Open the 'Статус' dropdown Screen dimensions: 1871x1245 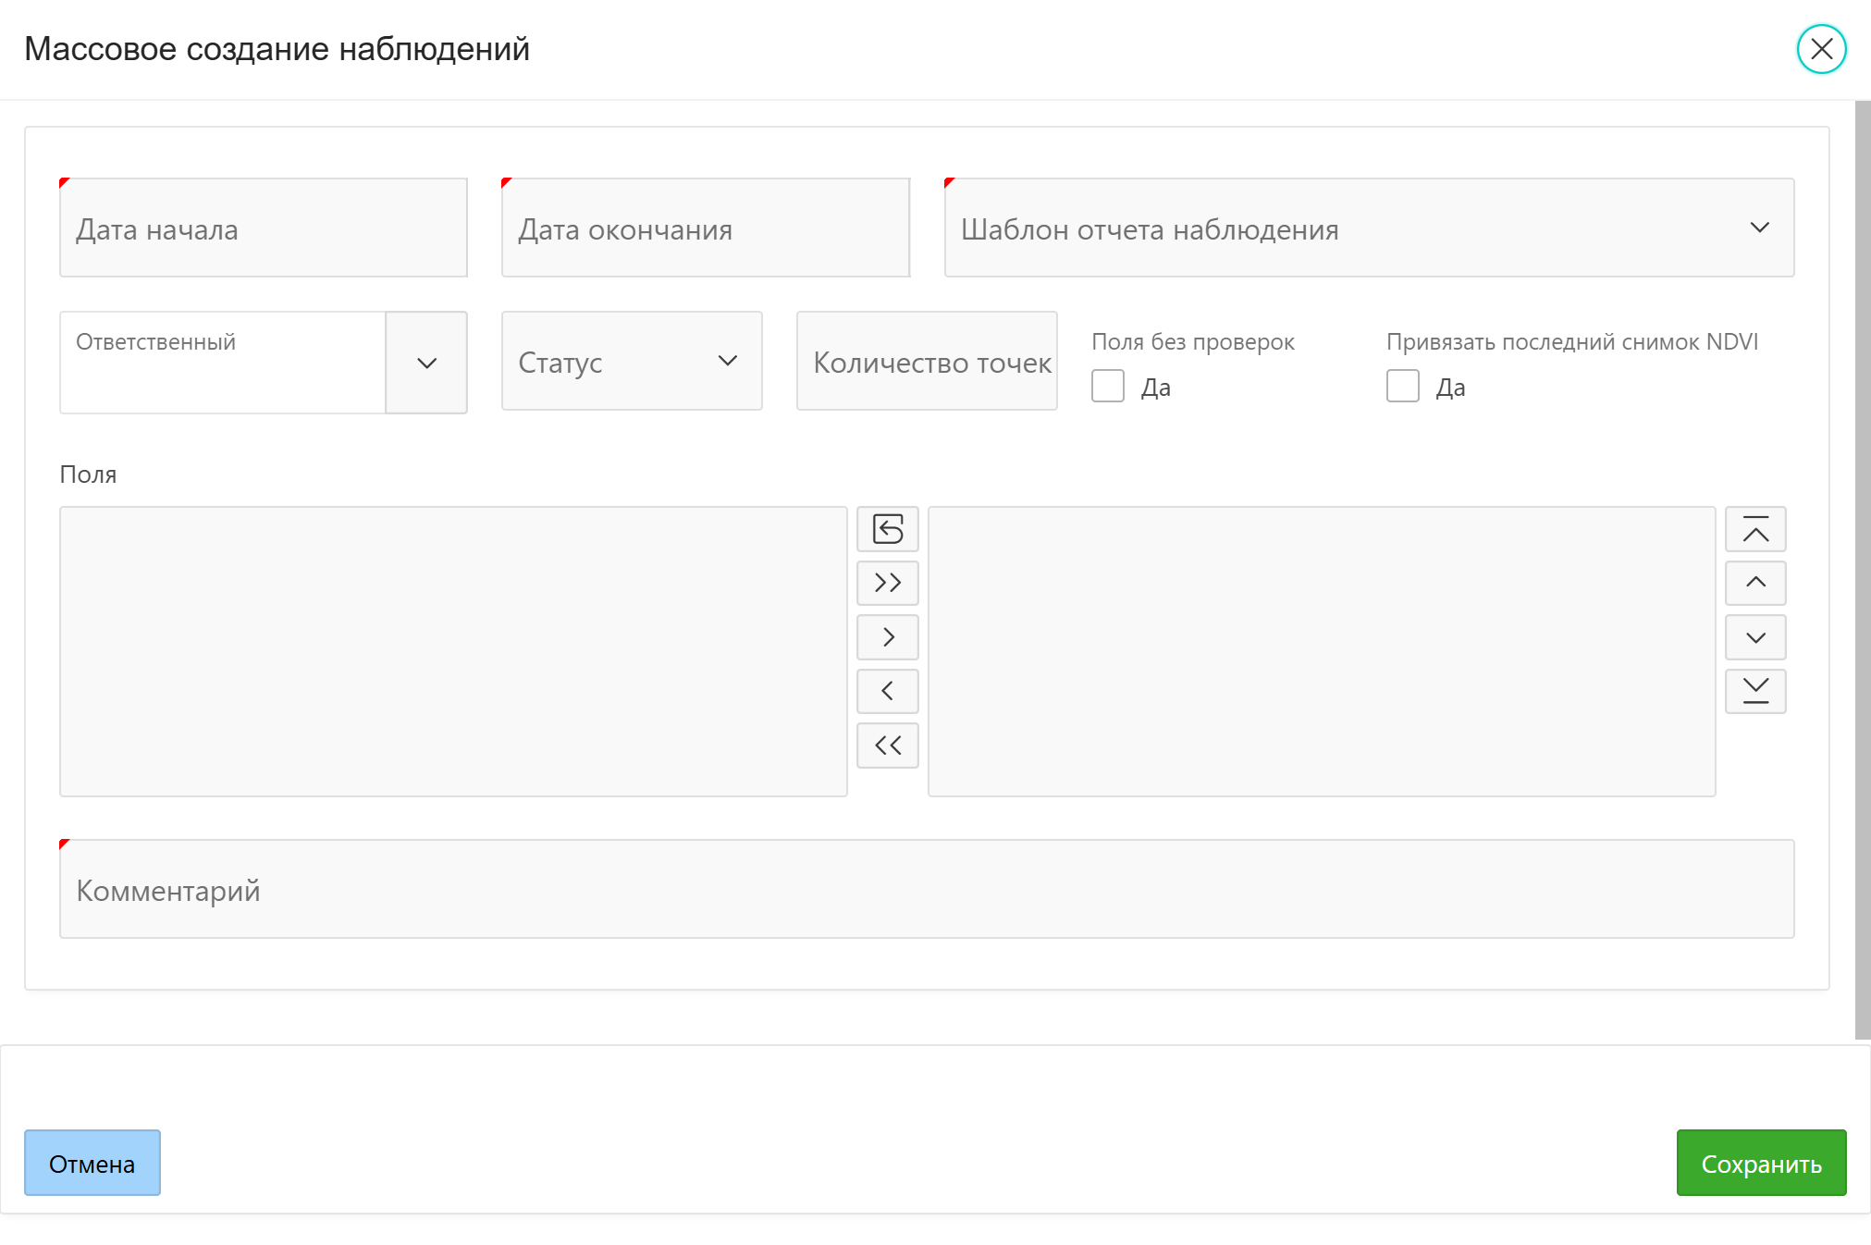tap(631, 361)
